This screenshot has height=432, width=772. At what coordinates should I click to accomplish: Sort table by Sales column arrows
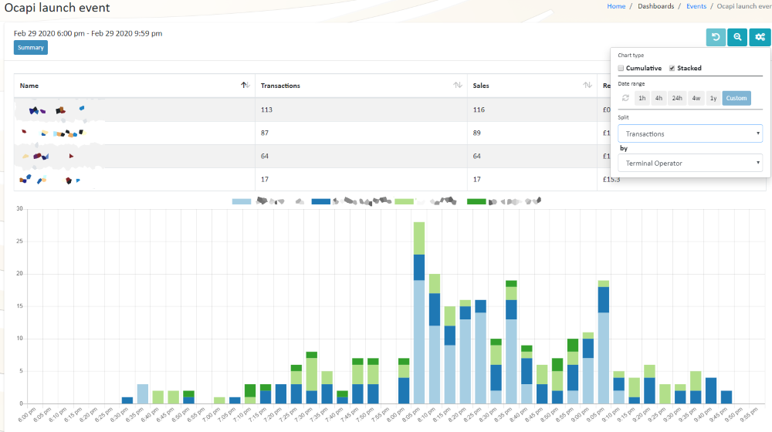pyautogui.click(x=587, y=85)
